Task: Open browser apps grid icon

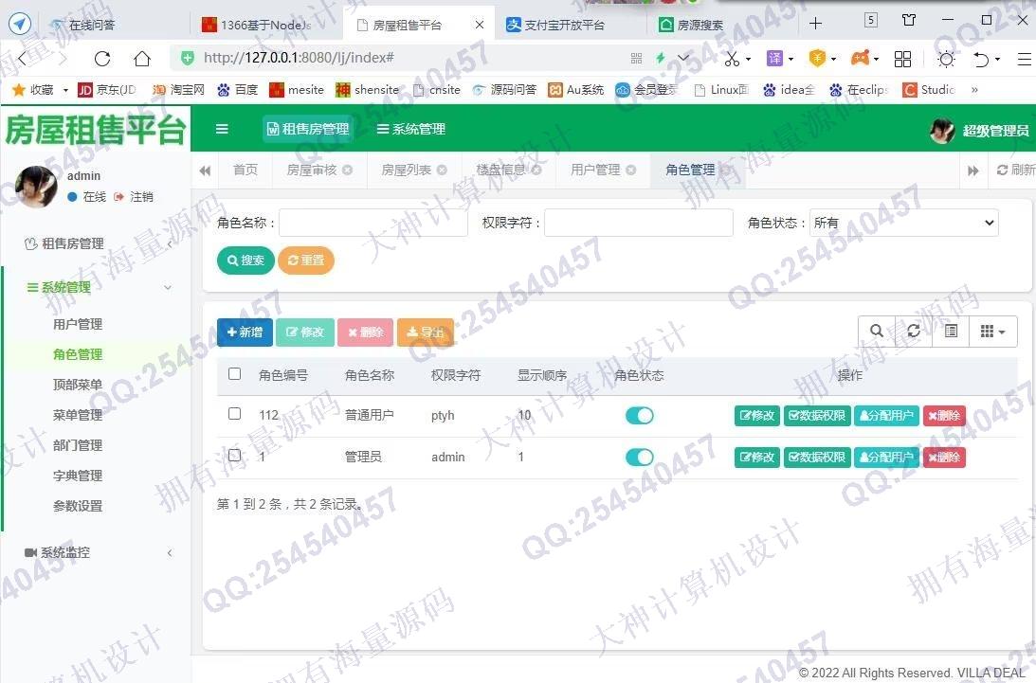Action: (902, 59)
